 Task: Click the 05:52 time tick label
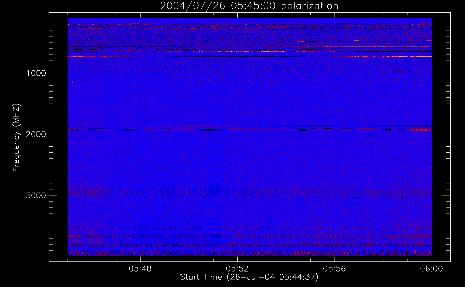point(237,269)
